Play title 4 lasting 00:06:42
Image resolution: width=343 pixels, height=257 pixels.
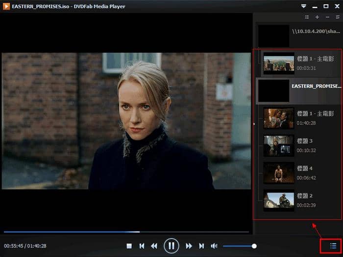coord(301,173)
